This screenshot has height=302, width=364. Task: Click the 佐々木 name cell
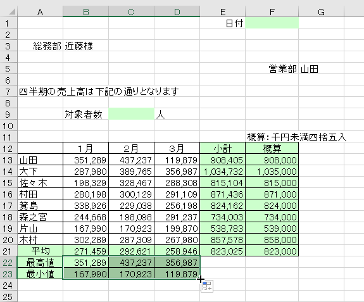tap(40, 182)
